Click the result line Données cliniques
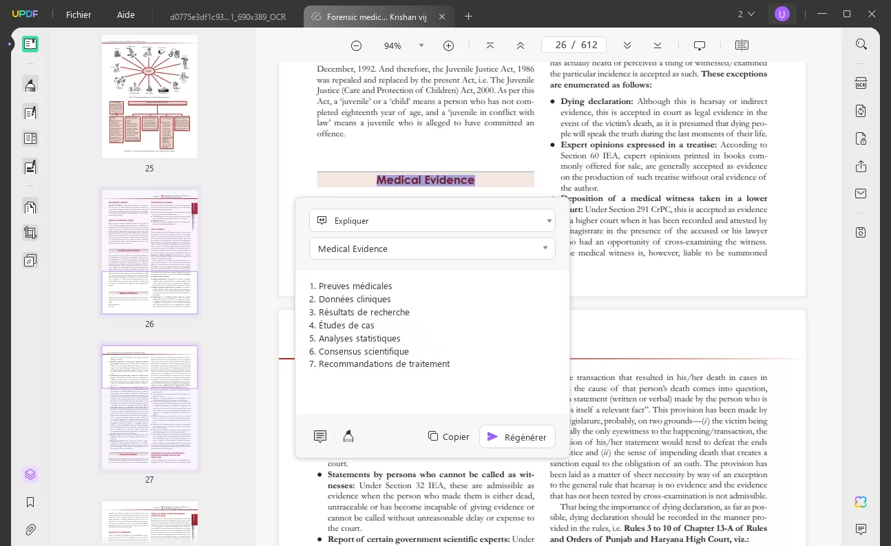Image resolution: width=891 pixels, height=546 pixels. [x=355, y=299]
